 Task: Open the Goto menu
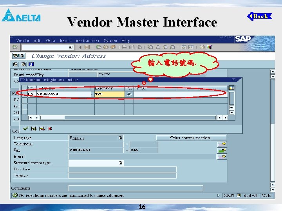click(x=51, y=41)
